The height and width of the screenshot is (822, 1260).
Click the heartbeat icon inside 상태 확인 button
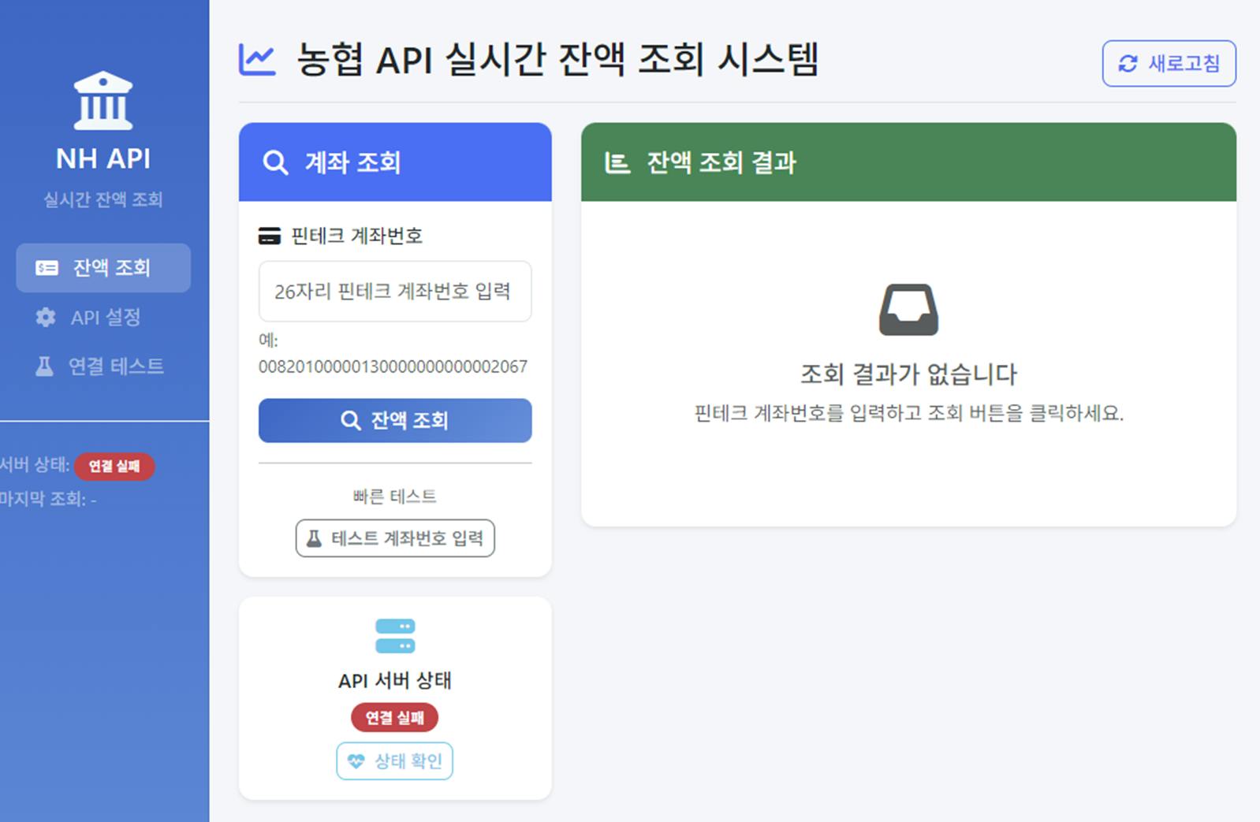click(356, 761)
